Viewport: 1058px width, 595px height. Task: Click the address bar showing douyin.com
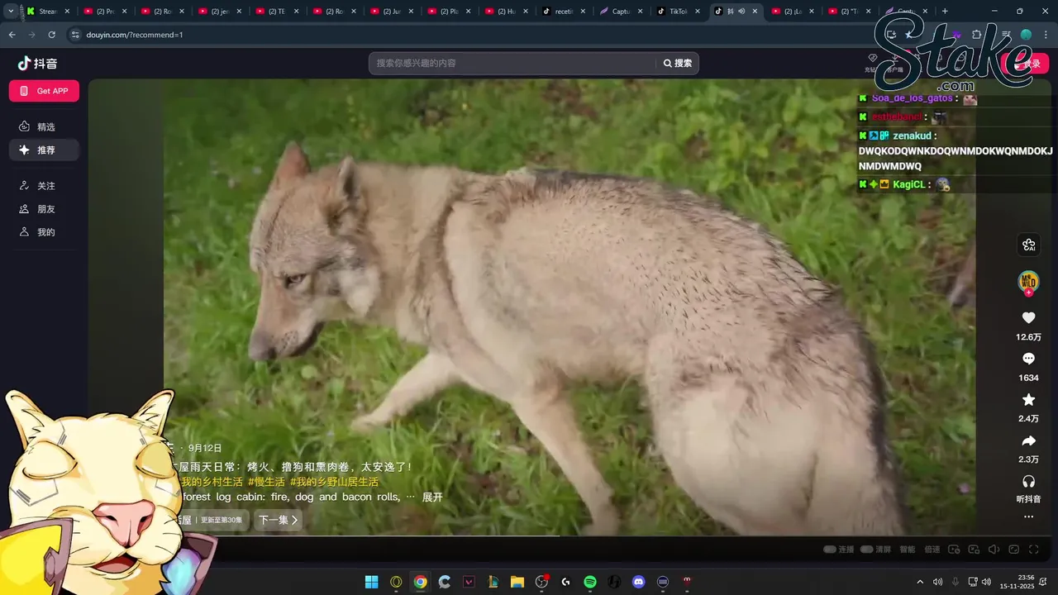pyautogui.click(x=463, y=35)
